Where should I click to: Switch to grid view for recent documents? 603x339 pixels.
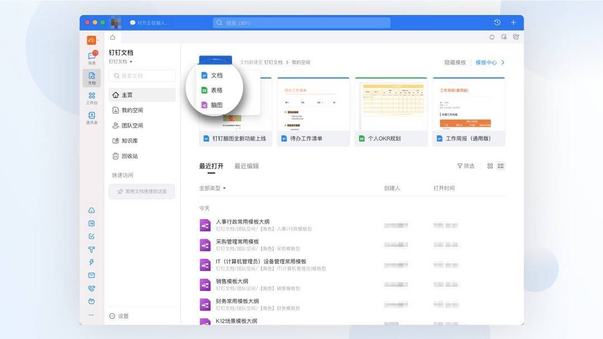(x=490, y=166)
